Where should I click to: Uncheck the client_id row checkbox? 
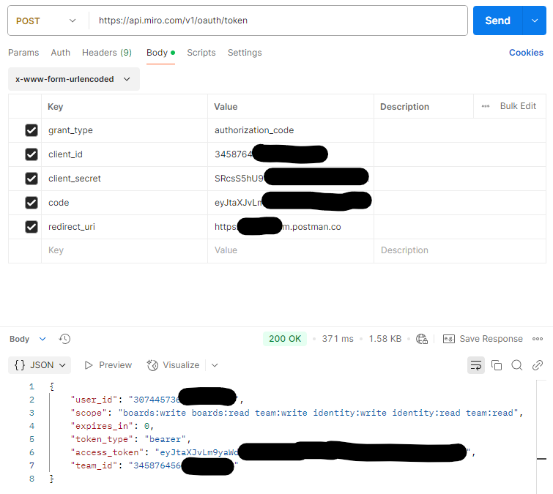31,154
